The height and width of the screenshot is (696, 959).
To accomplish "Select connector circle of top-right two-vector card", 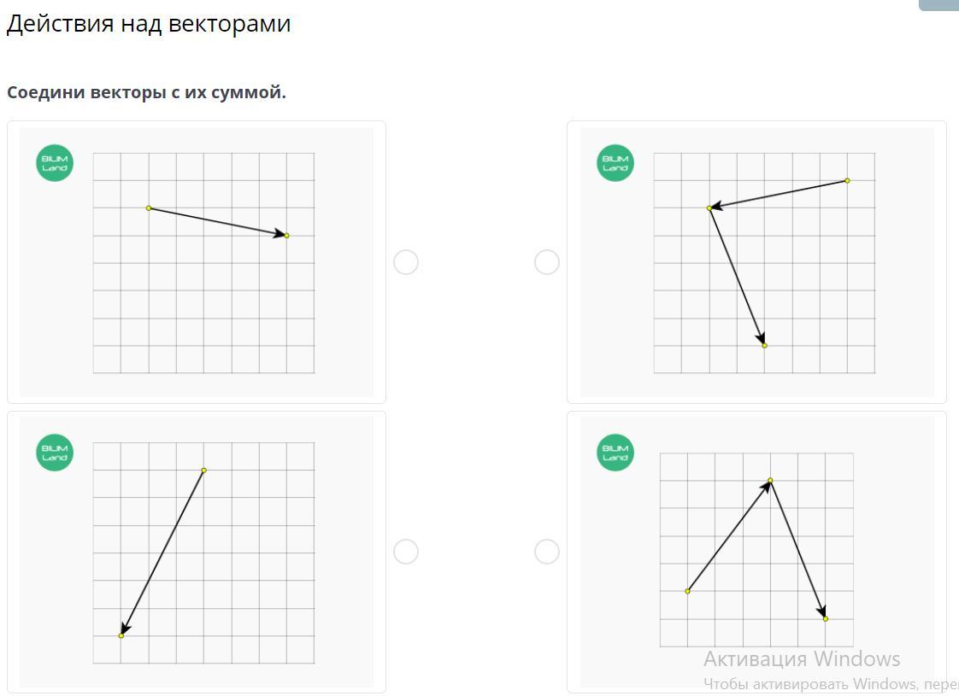I will point(547,262).
